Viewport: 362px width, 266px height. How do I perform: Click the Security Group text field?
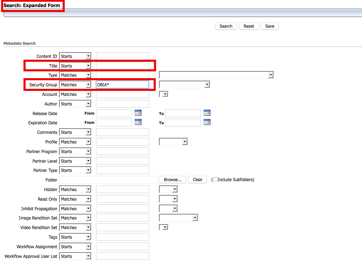(x=122, y=85)
